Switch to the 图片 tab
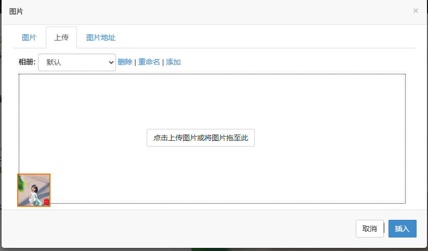The image size is (428, 251). coord(29,37)
